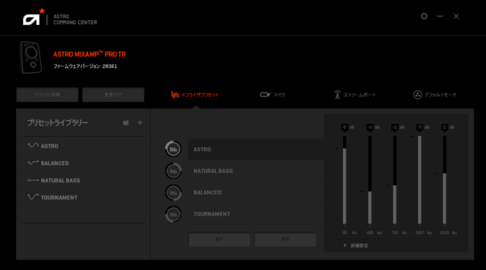Open the ストリームポート tab

pos(355,95)
